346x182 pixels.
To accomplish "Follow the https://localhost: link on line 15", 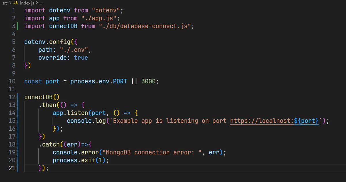I will [x=262, y=121].
